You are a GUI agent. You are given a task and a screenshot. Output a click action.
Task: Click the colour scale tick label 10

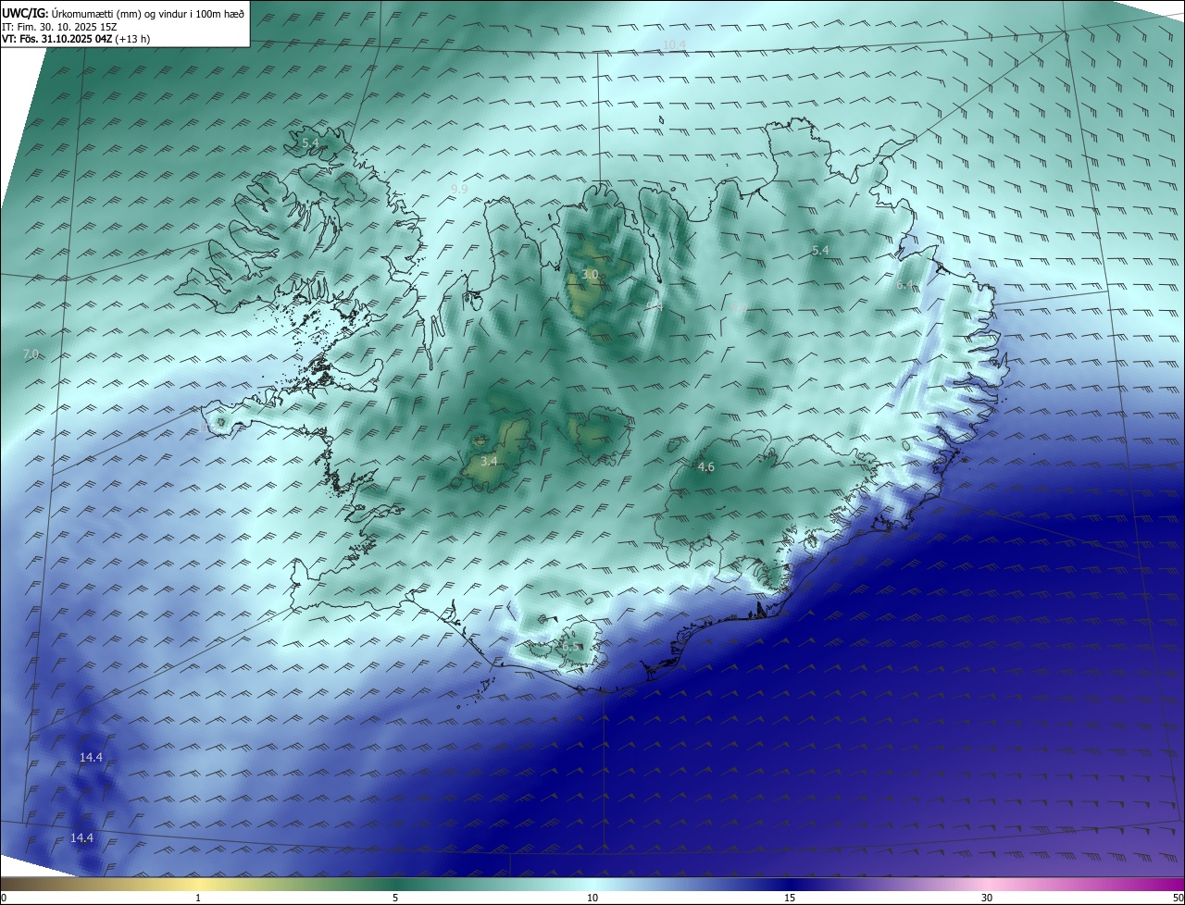point(592,898)
